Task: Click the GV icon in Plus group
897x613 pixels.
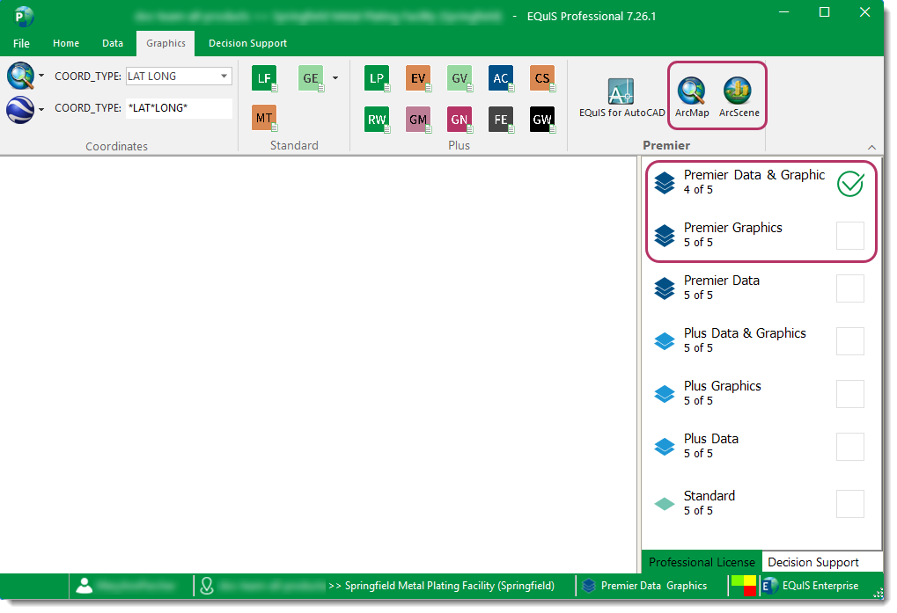Action: pyautogui.click(x=460, y=78)
